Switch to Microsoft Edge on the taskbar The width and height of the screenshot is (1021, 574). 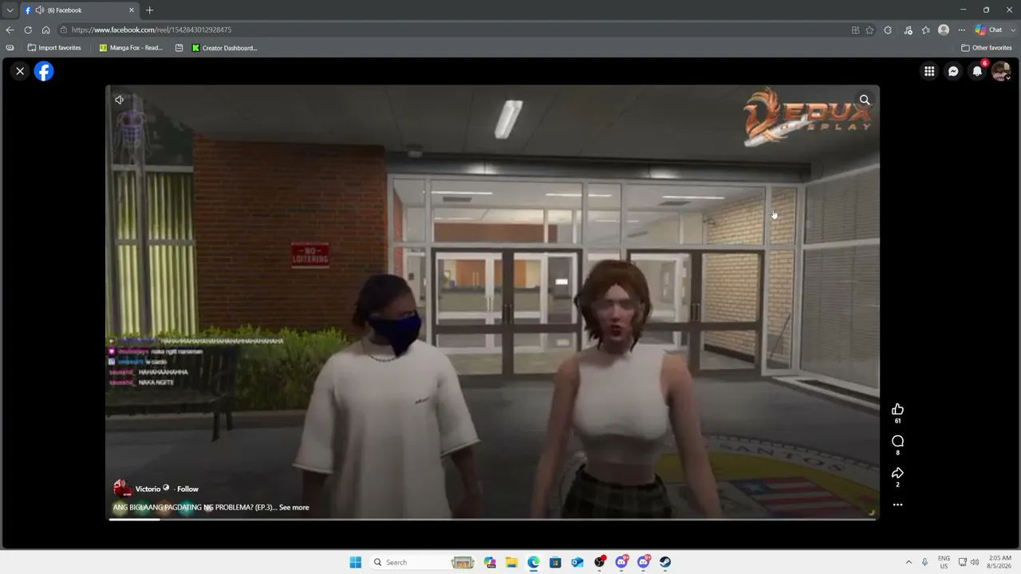tap(534, 562)
